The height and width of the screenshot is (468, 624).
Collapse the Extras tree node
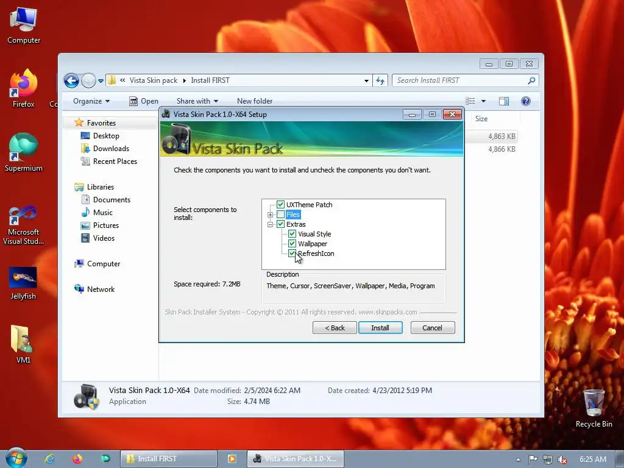click(270, 224)
